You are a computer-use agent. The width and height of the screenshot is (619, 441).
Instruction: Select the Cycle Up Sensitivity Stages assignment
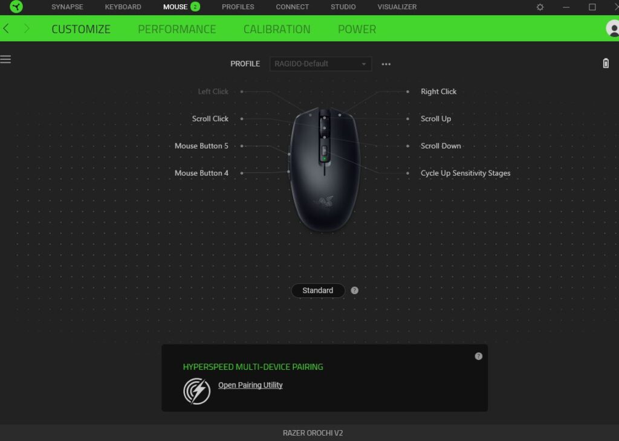coord(465,173)
